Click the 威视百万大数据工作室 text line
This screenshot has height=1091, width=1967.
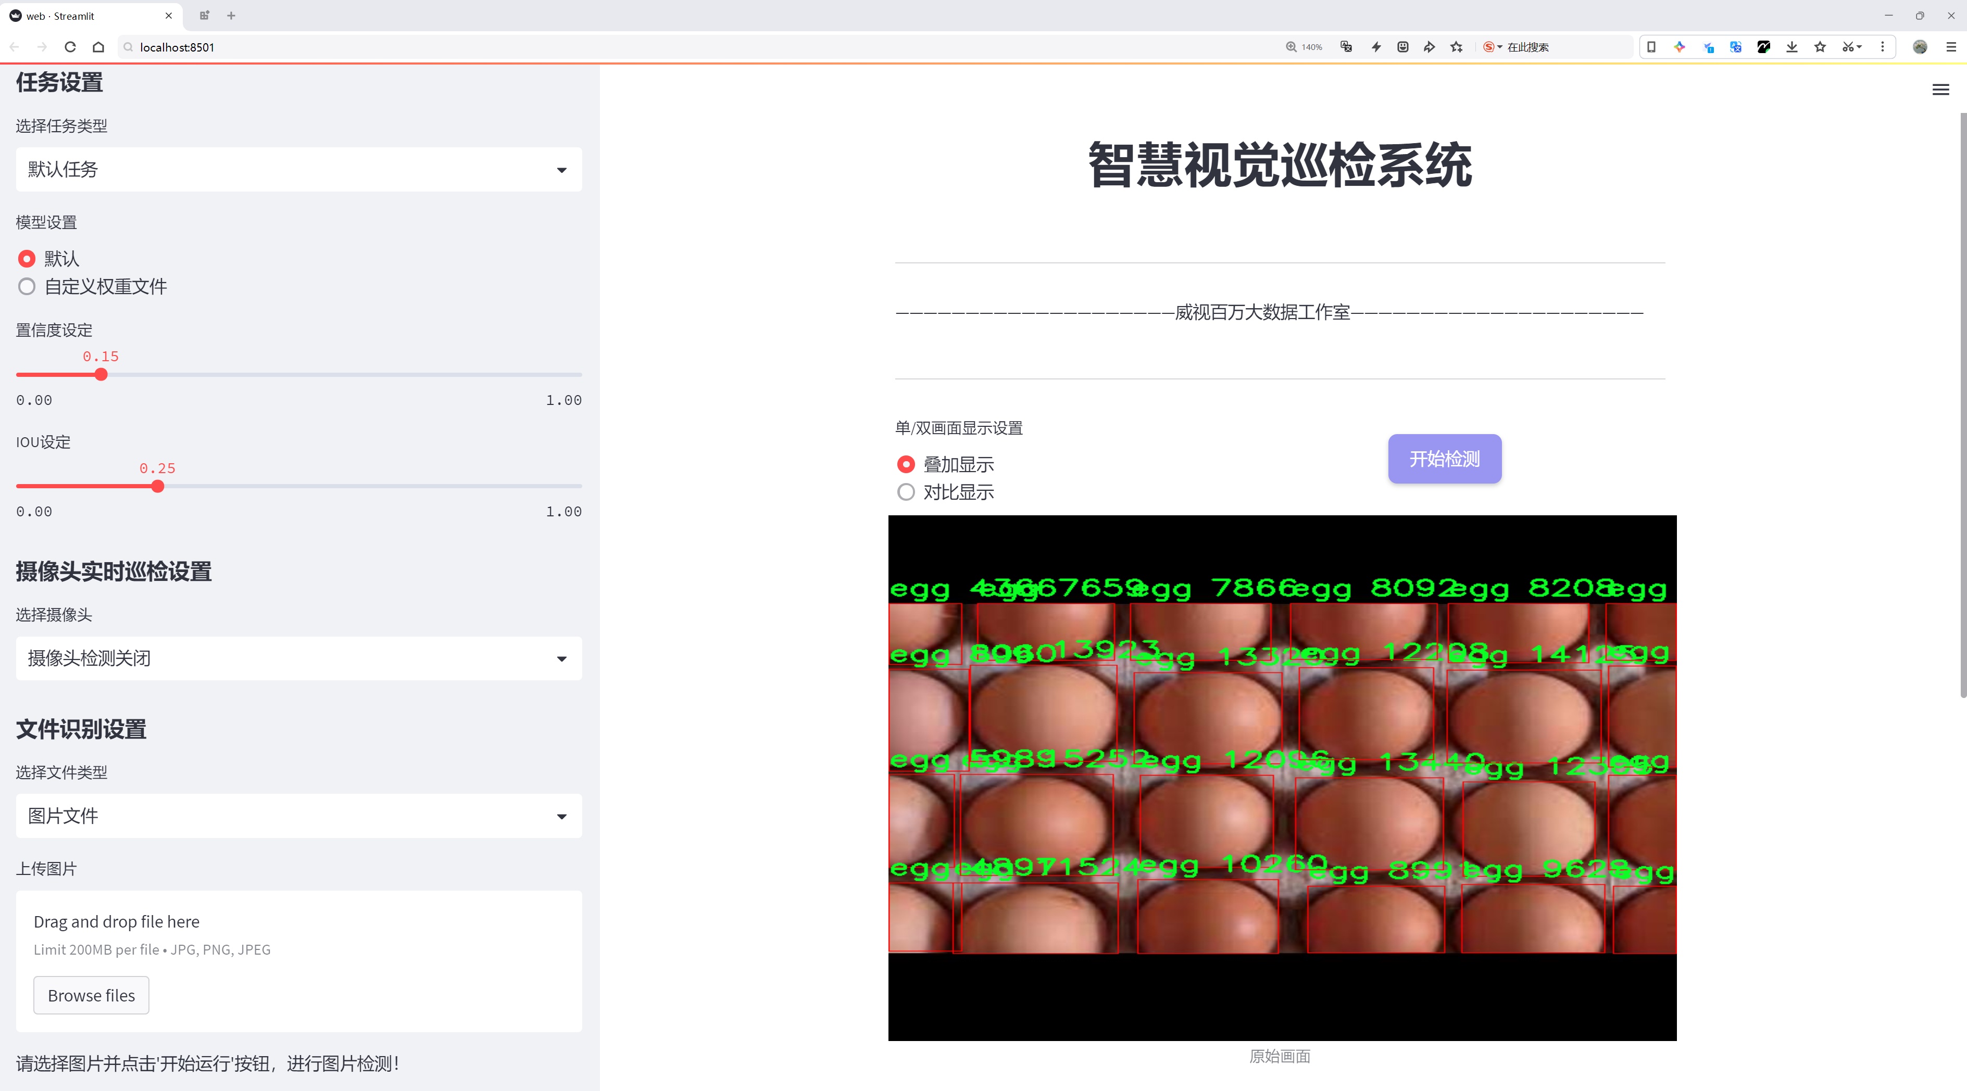coord(1269,313)
